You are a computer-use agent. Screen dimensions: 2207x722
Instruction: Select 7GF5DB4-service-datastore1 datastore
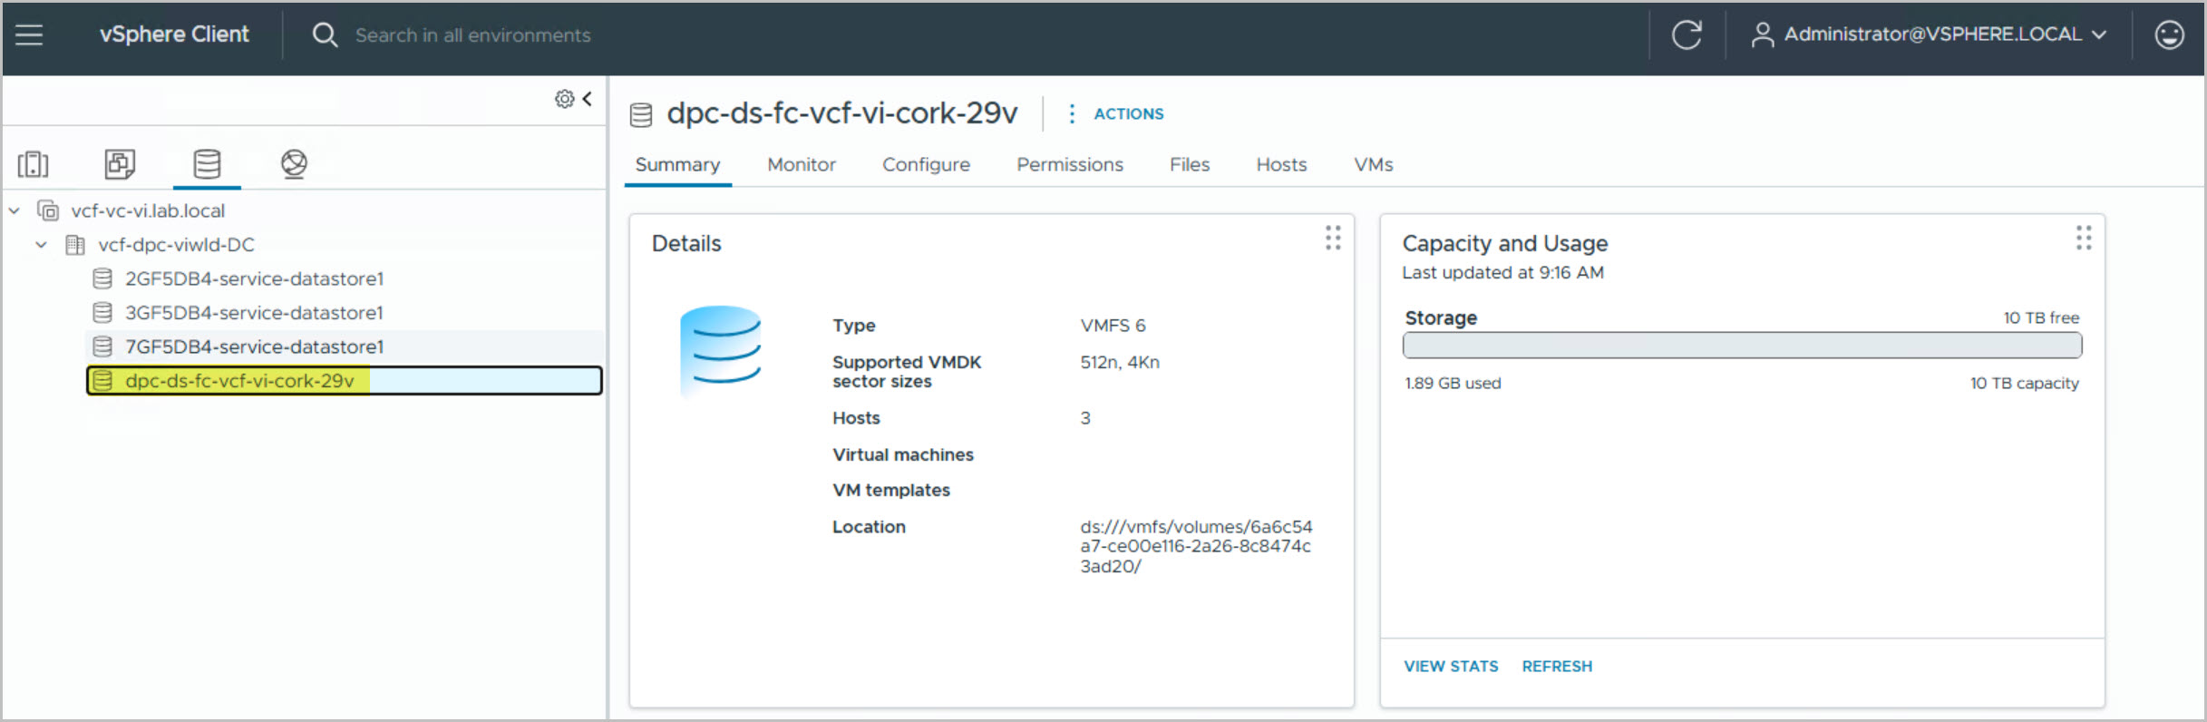(x=254, y=346)
